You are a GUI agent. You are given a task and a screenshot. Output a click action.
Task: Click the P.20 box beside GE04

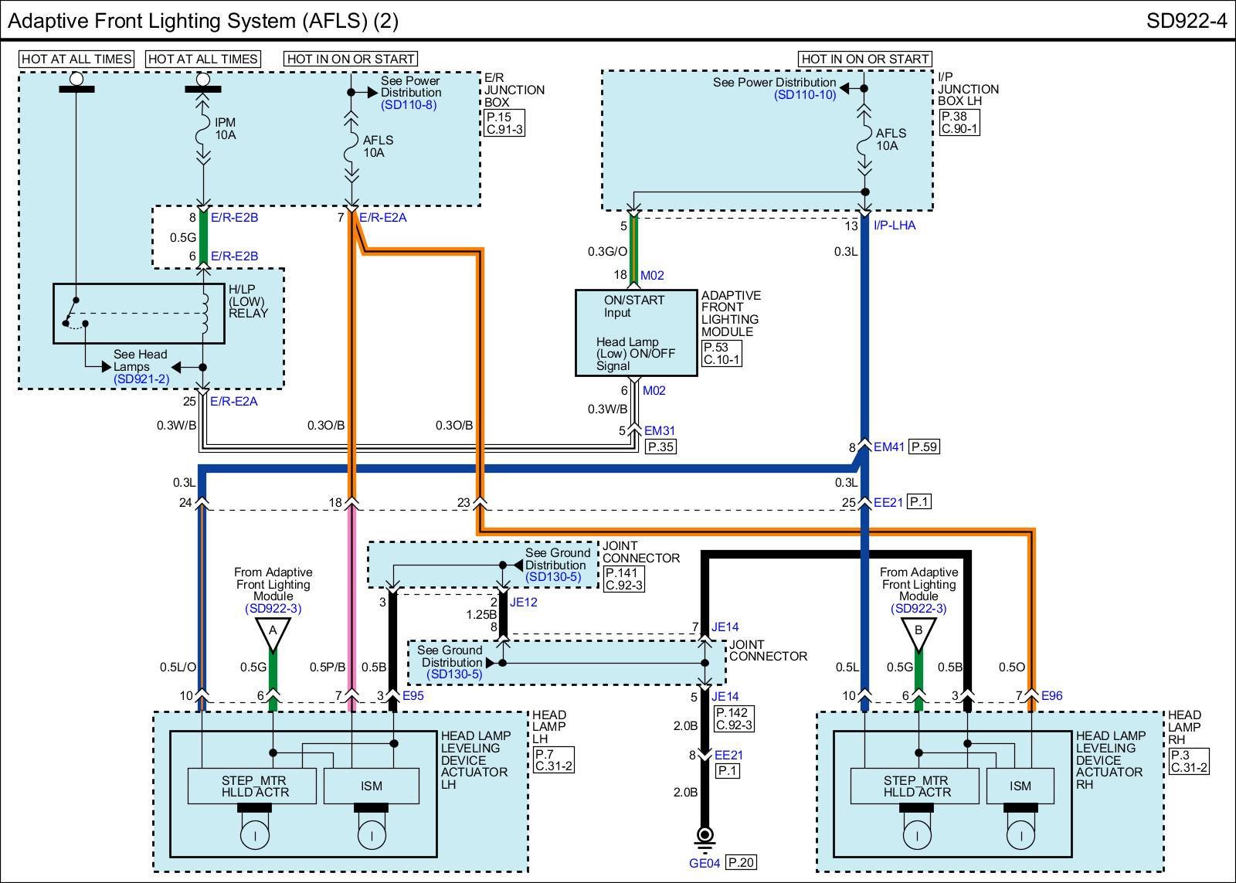(740, 863)
